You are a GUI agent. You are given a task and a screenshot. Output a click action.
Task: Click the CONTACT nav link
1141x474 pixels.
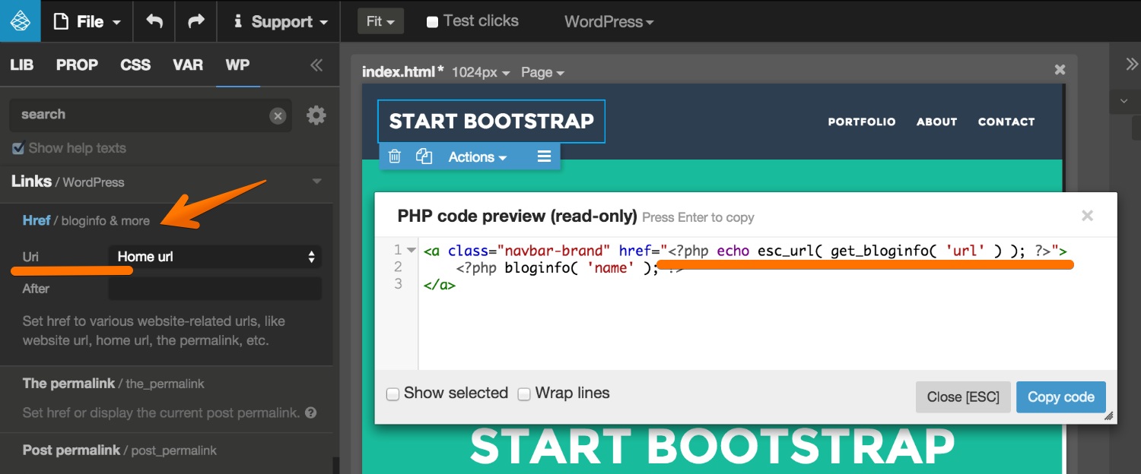pos(1006,122)
